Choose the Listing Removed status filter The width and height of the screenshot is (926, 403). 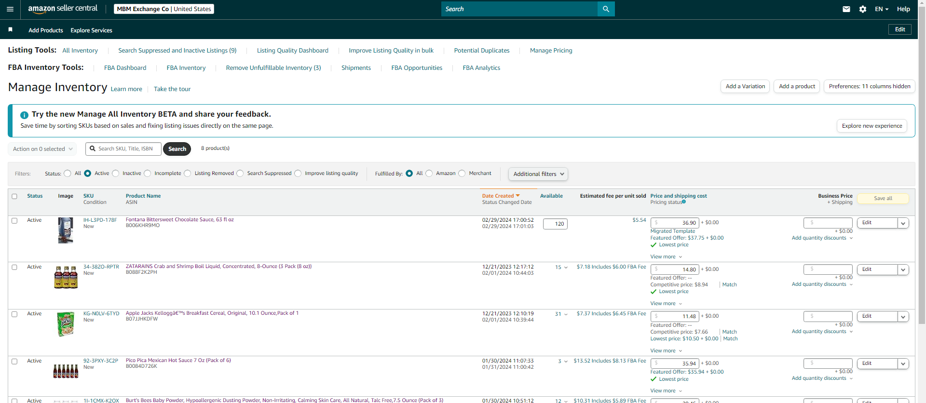pyautogui.click(x=188, y=174)
